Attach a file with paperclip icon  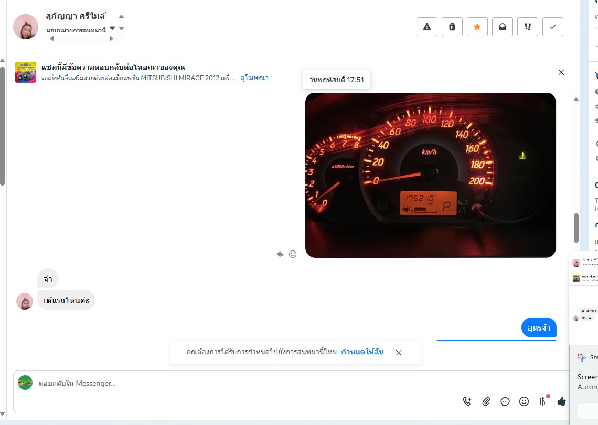tap(486, 401)
